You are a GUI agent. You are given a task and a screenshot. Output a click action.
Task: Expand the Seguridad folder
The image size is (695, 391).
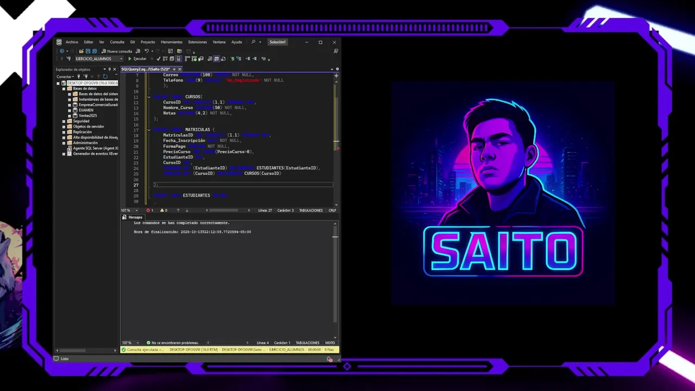point(64,121)
